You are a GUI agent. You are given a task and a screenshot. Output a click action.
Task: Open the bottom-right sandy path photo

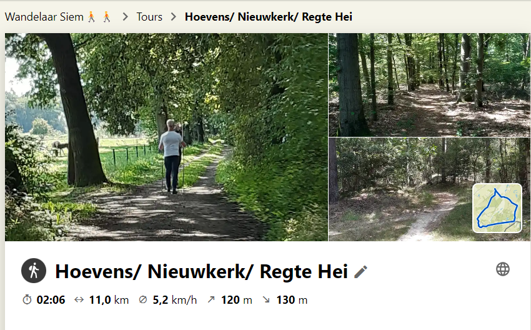(400, 189)
